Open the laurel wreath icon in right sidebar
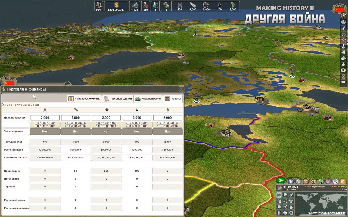This screenshot has height=217, width=348. [343, 70]
